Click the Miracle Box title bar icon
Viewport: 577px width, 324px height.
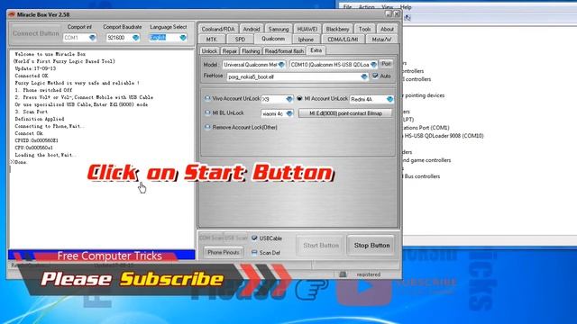point(12,14)
